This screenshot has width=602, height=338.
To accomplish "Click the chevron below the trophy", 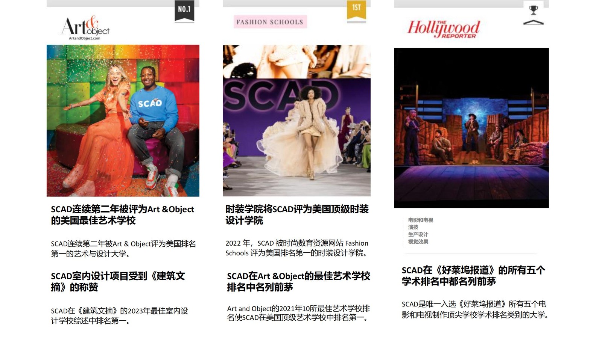I will 534,23.
